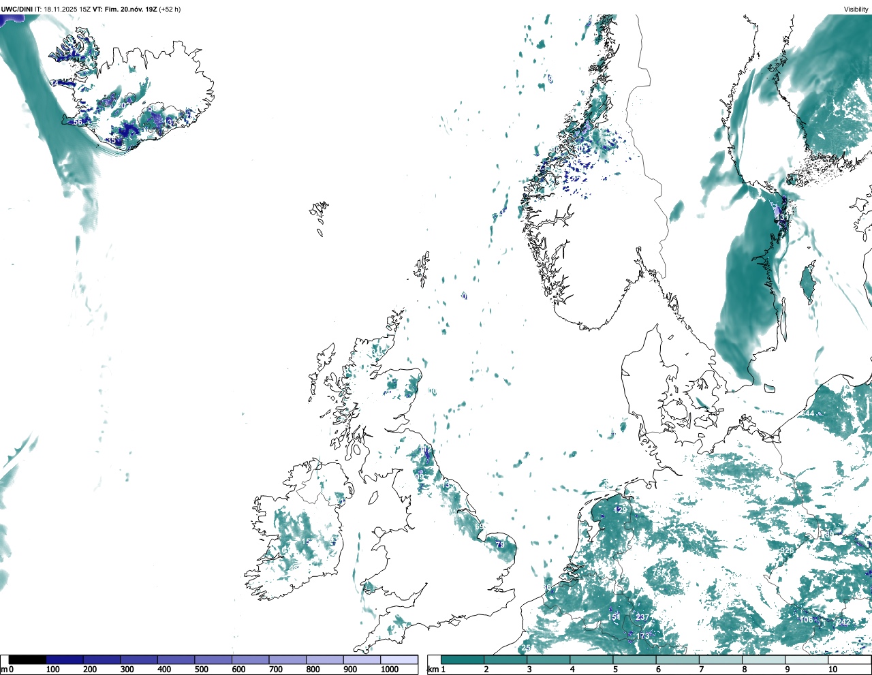Image resolution: width=872 pixels, height=675 pixels.
Task: Click the 'Visibility' title label
Action: [856, 10]
